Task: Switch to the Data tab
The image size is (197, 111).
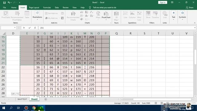Action: (57, 7)
